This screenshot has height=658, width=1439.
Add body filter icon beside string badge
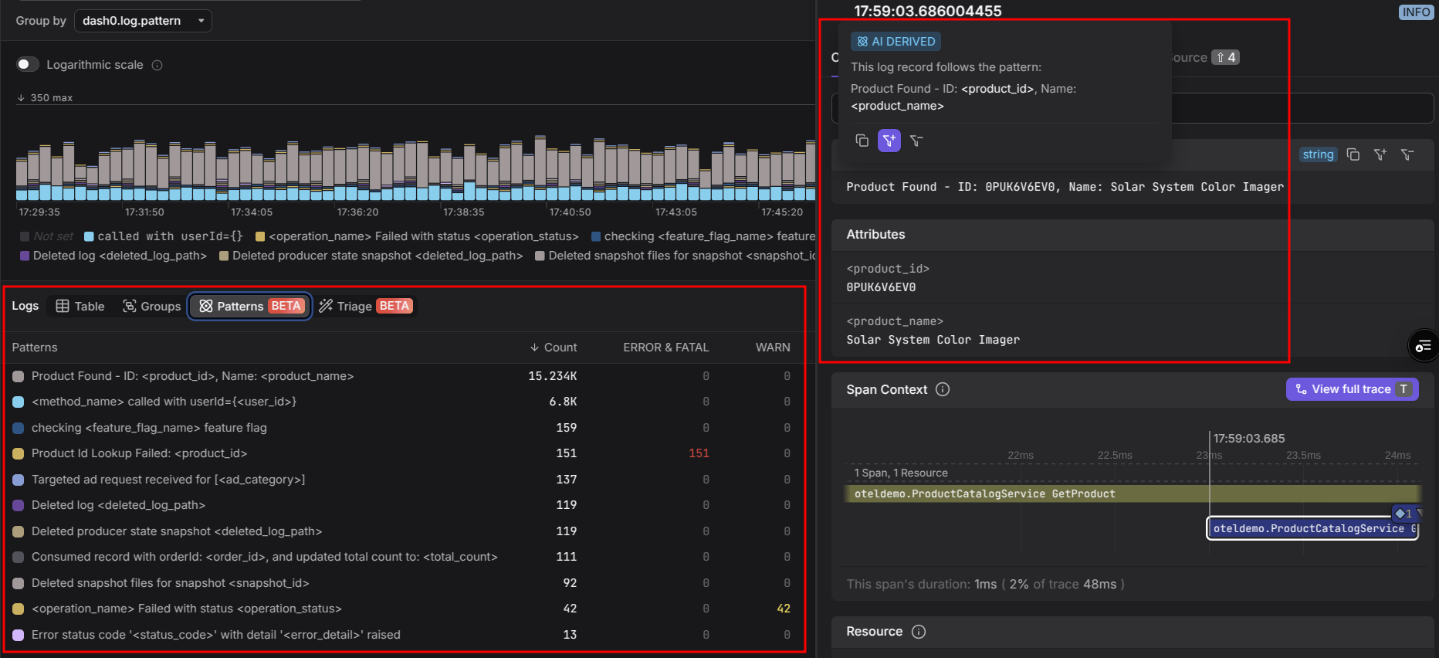pyautogui.click(x=1380, y=154)
